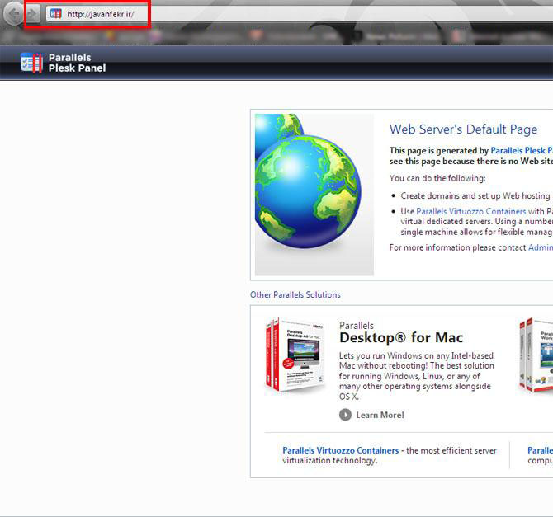Click the Create domains bullet text

coord(475,195)
